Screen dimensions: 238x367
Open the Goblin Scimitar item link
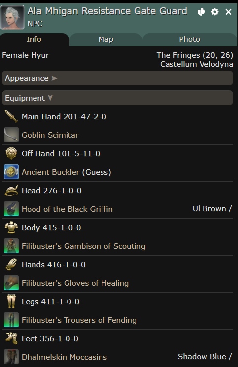[x=50, y=135]
